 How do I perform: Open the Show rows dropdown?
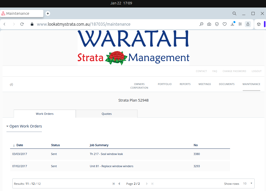(x=248, y=183)
